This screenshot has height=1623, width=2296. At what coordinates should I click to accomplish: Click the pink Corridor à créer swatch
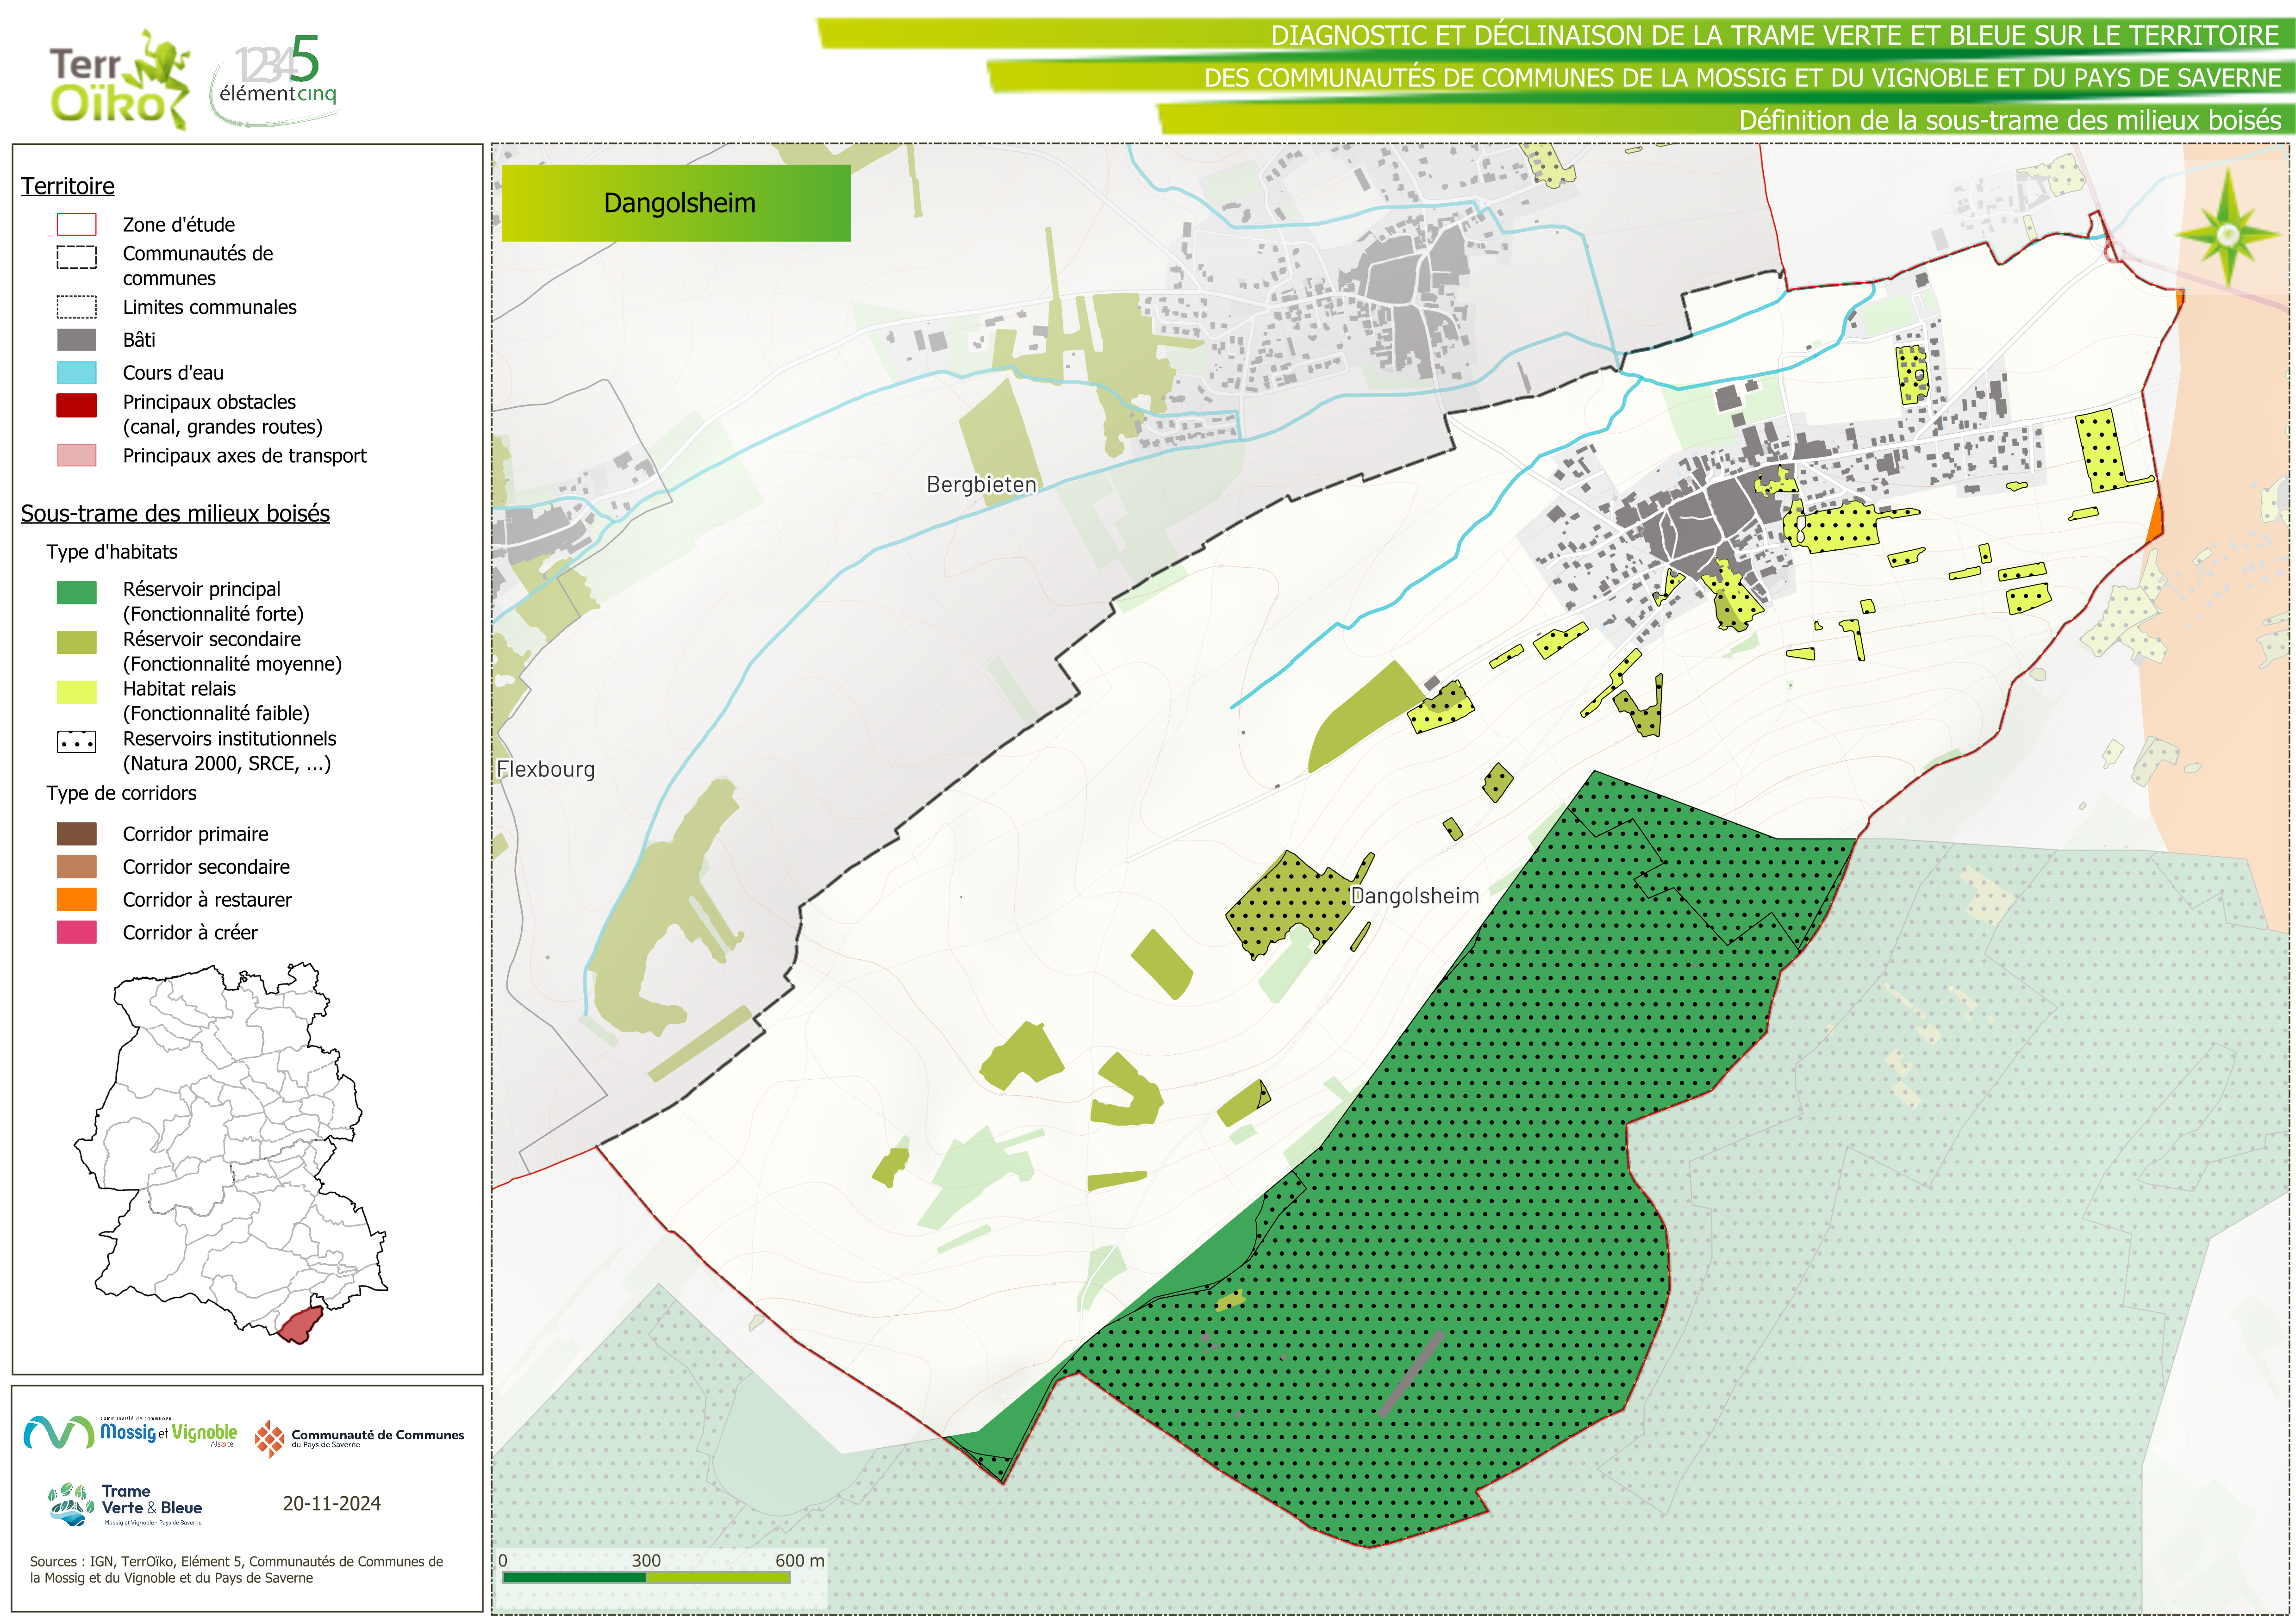pos(77,933)
